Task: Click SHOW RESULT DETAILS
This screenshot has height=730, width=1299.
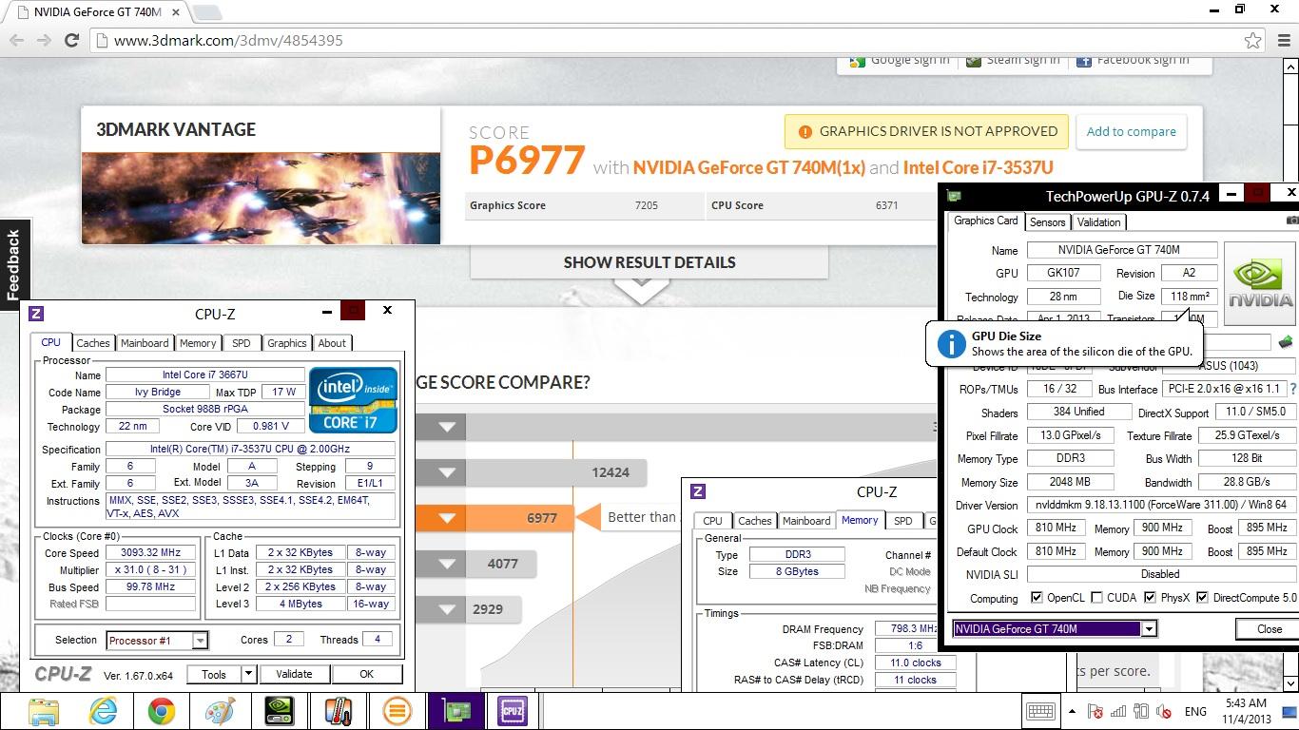Action: (649, 262)
